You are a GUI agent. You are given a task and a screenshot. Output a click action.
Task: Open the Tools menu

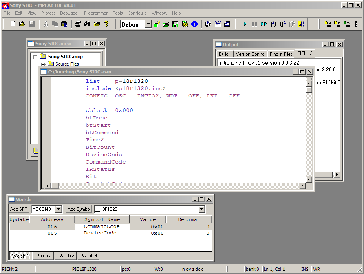point(118,13)
